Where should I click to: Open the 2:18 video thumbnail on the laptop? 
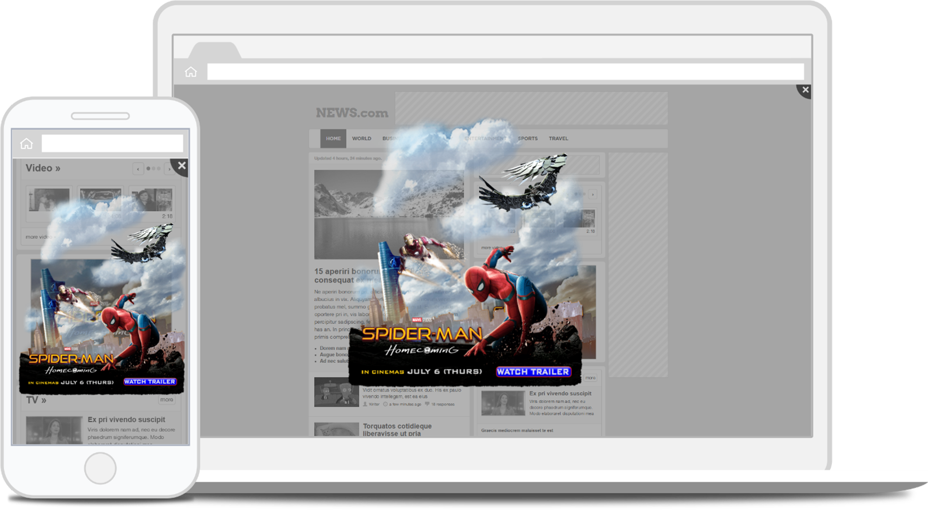(579, 218)
